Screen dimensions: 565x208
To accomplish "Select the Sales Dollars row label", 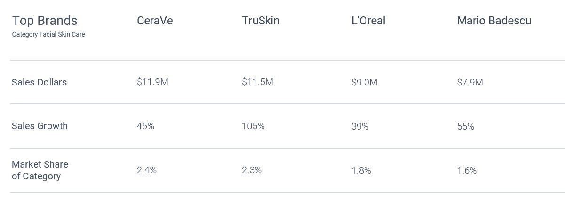I will coord(40,82).
